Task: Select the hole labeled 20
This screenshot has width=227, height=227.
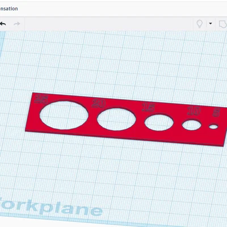Action: 116,119
